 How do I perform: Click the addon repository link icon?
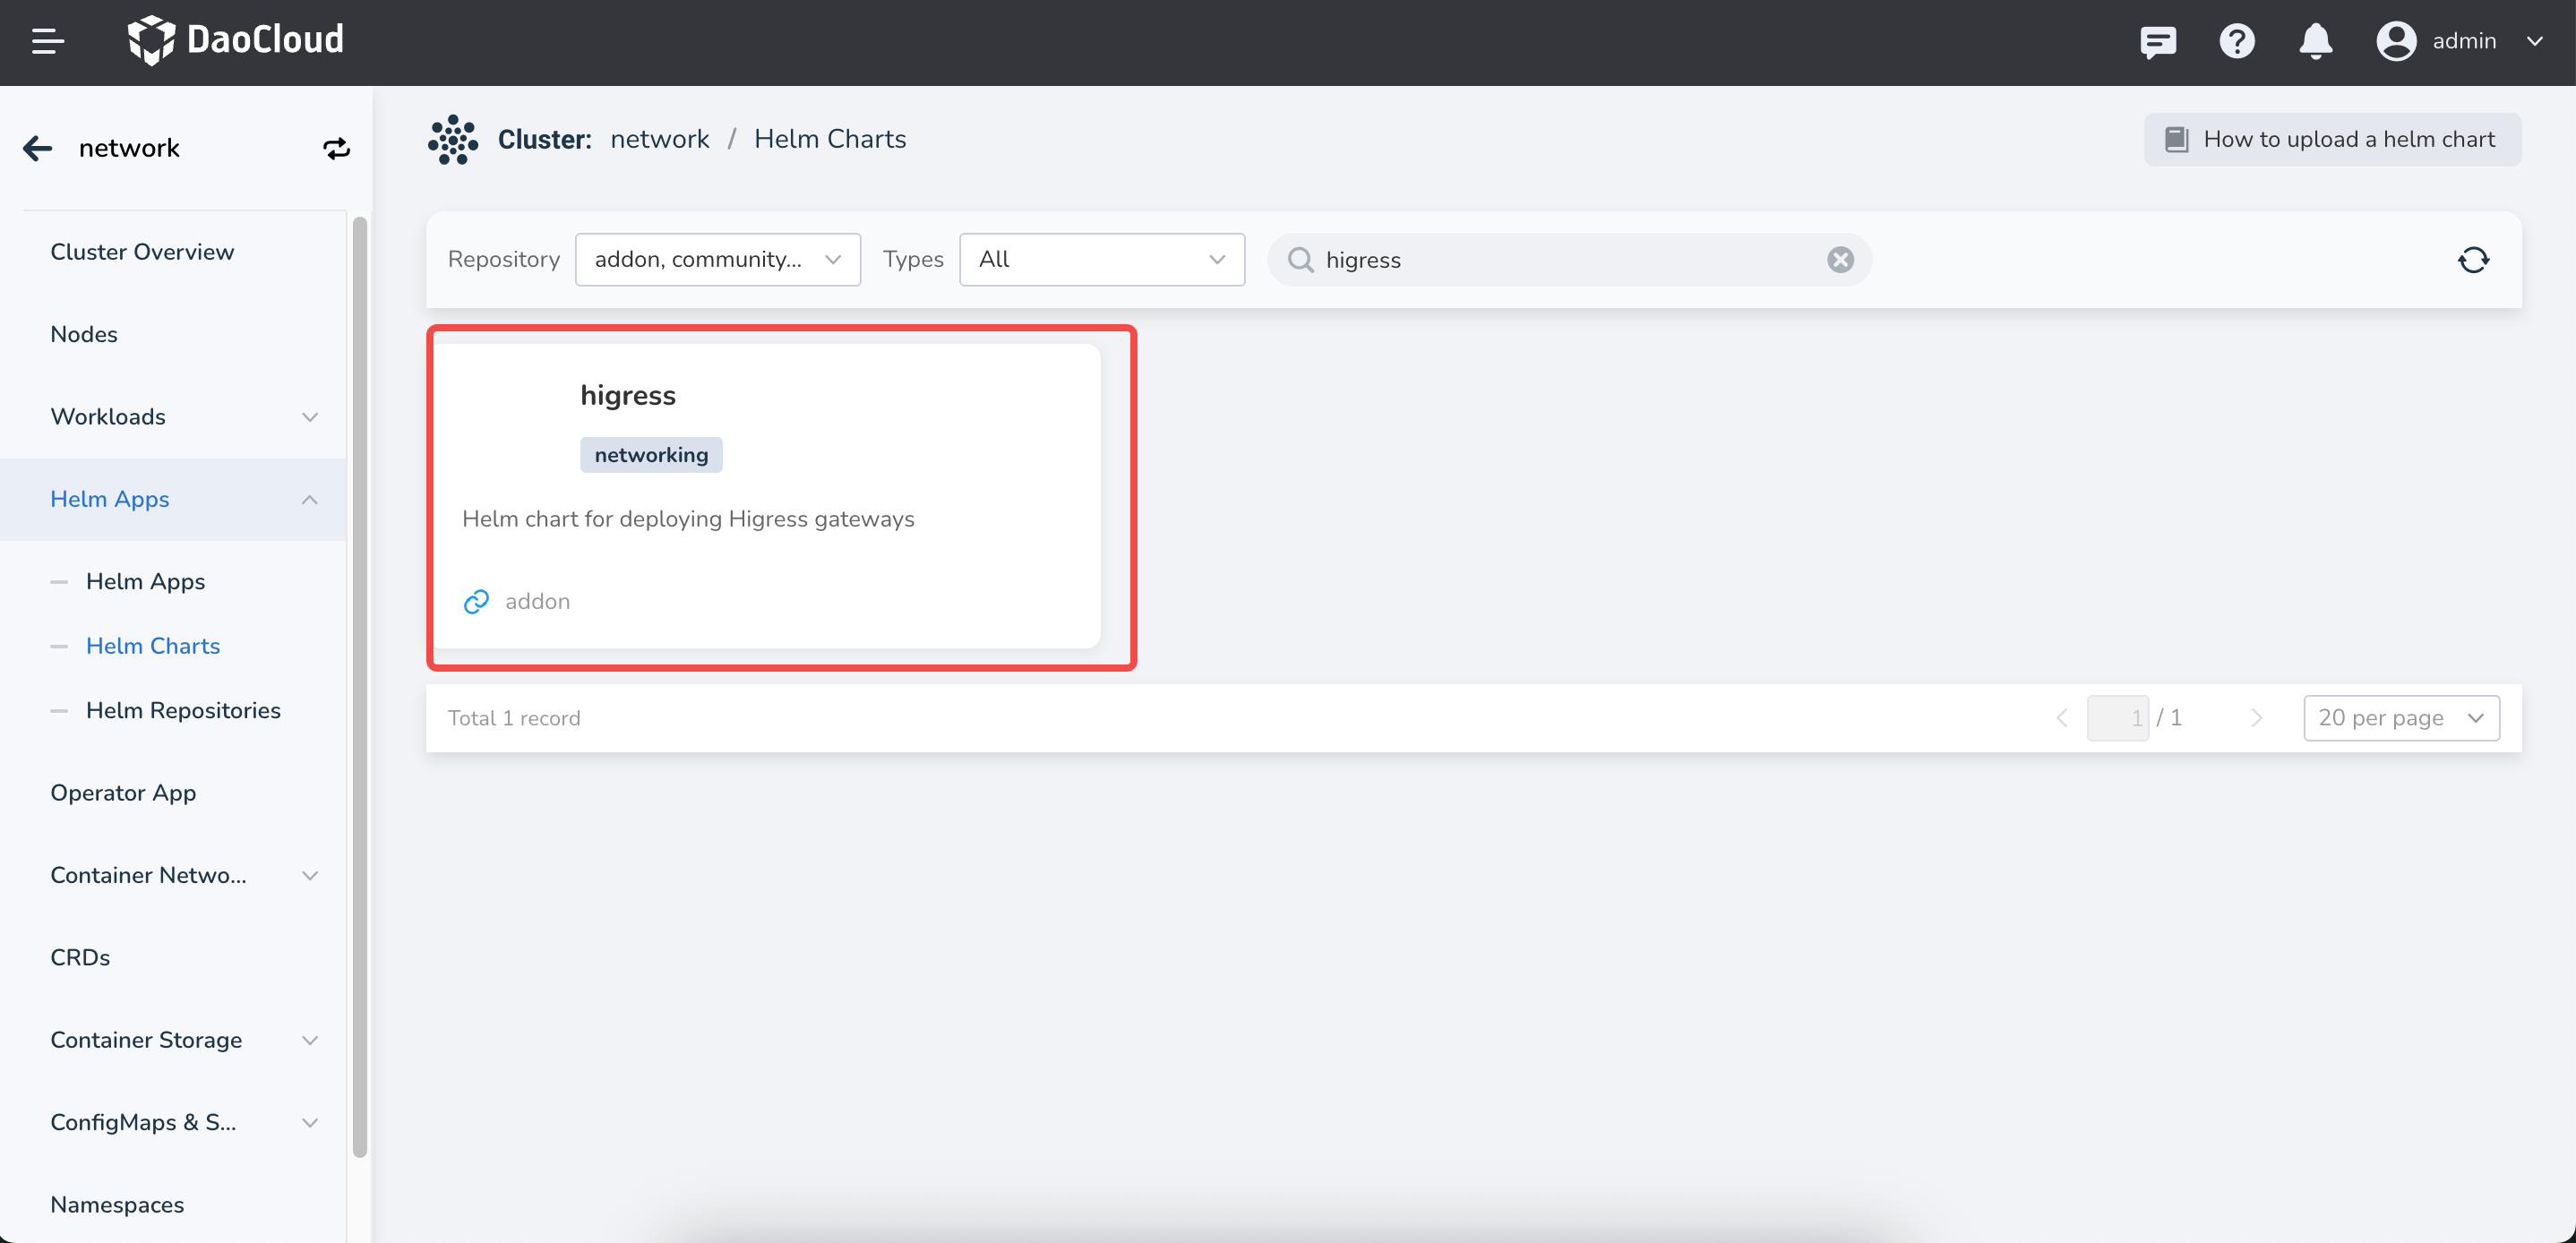tap(476, 601)
